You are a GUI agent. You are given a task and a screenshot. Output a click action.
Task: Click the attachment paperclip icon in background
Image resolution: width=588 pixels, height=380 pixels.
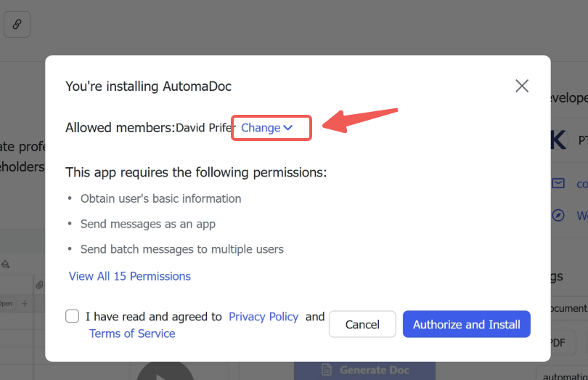click(39, 286)
